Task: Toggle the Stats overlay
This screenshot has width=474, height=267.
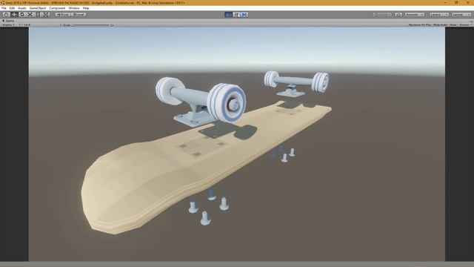Action: pyautogui.click(x=453, y=24)
